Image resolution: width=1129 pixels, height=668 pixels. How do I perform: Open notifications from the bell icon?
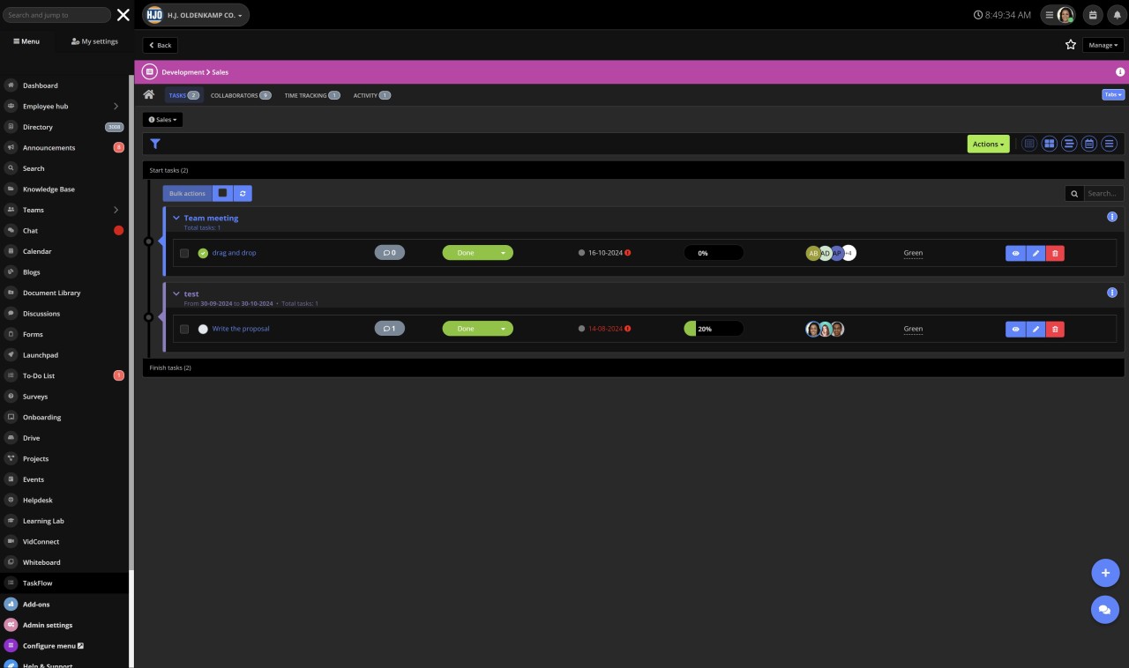[1115, 15]
